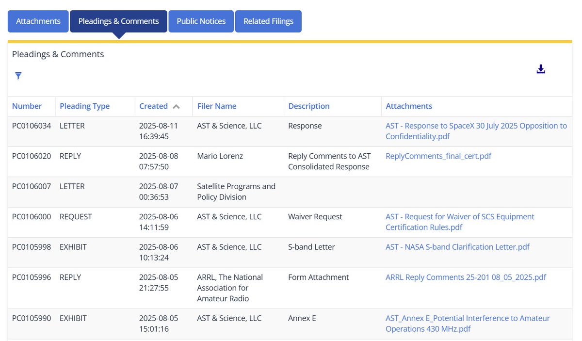Click created date 2025-08-07 00:36:53
Image resolution: width=582 pixels, height=341 pixels.
click(159, 192)
